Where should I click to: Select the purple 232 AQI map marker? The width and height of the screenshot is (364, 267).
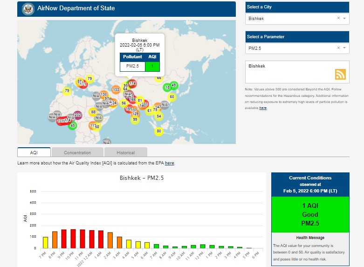click(78, 115)
